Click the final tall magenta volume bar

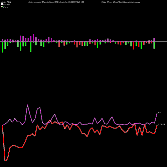[154, 40]
